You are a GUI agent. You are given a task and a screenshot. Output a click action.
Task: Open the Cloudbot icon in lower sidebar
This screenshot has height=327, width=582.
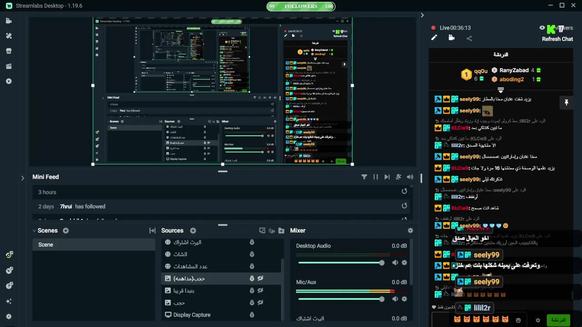coord(9,270)
